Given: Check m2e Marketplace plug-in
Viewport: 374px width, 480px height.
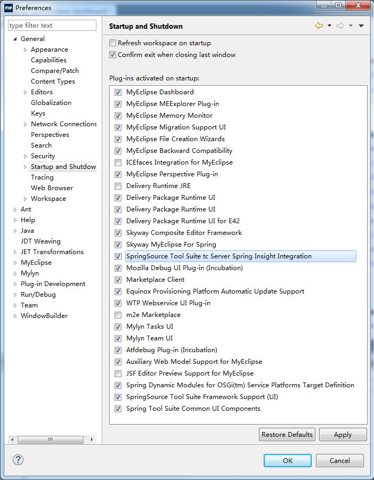Looking at the screenshot, I should (x=118, y=315).
